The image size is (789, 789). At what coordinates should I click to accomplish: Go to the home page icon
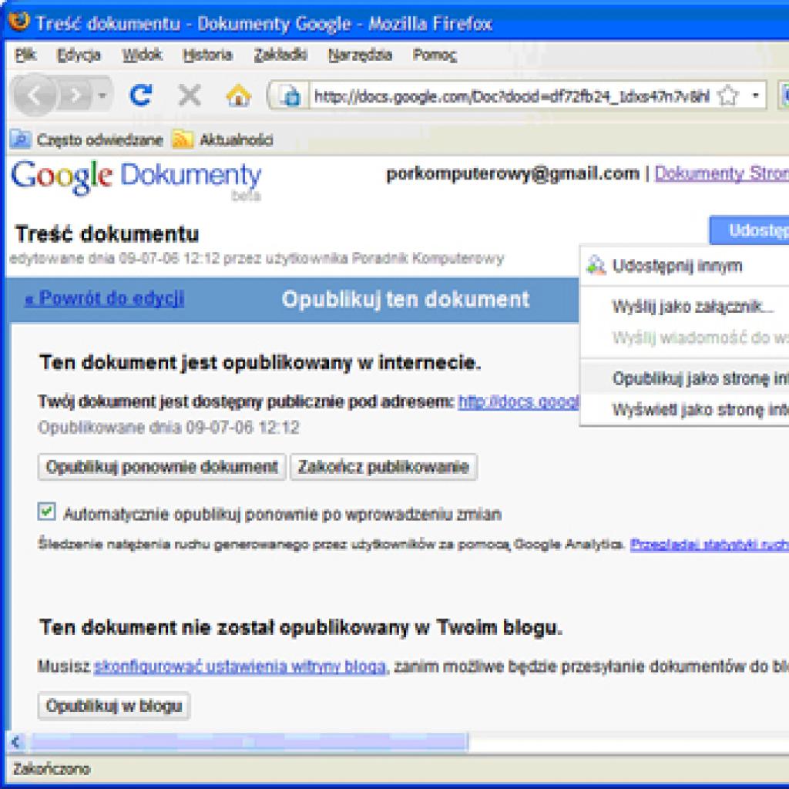238,95
